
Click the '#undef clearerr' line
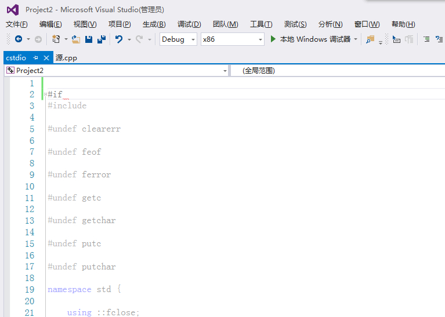tap(84, 129)
